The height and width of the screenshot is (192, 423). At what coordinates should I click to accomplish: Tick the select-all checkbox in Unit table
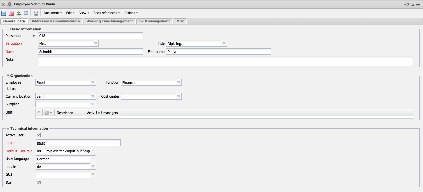[x=39, y=113]
